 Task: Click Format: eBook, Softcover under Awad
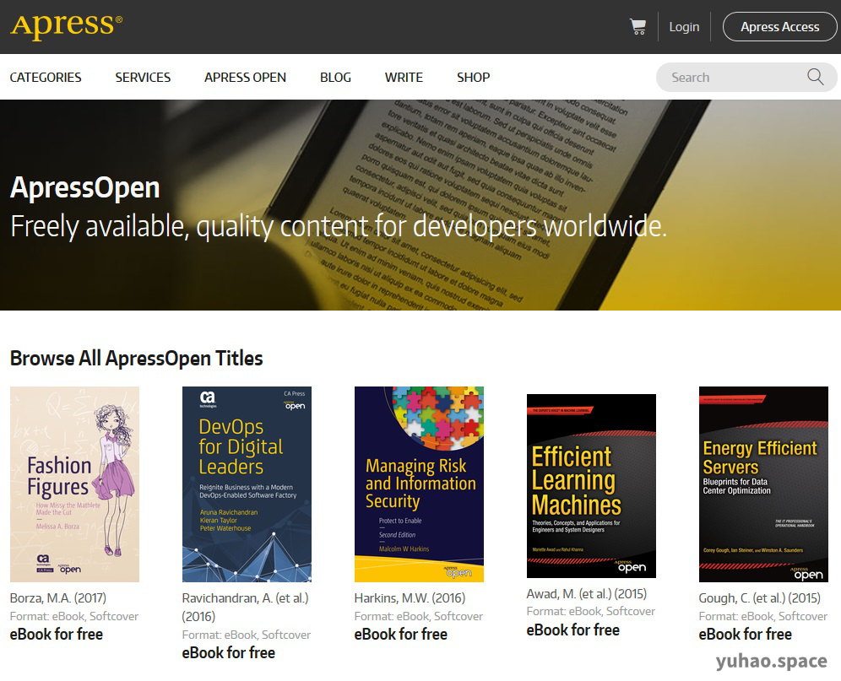coord(590,611)
